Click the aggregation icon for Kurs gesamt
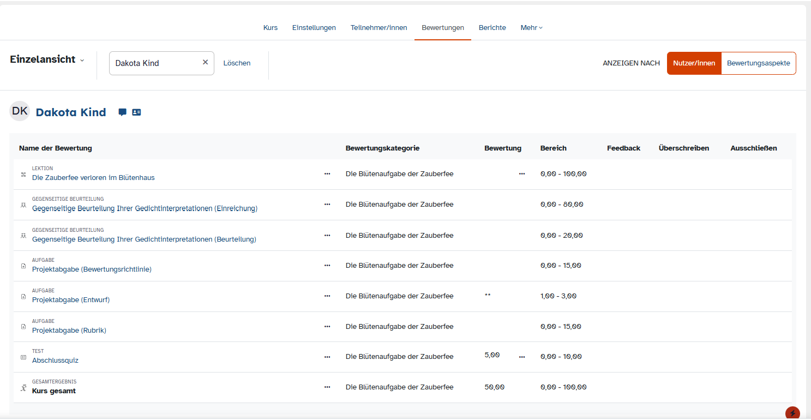811x420 pixels. pyautogui.click(x=23, y=388)
